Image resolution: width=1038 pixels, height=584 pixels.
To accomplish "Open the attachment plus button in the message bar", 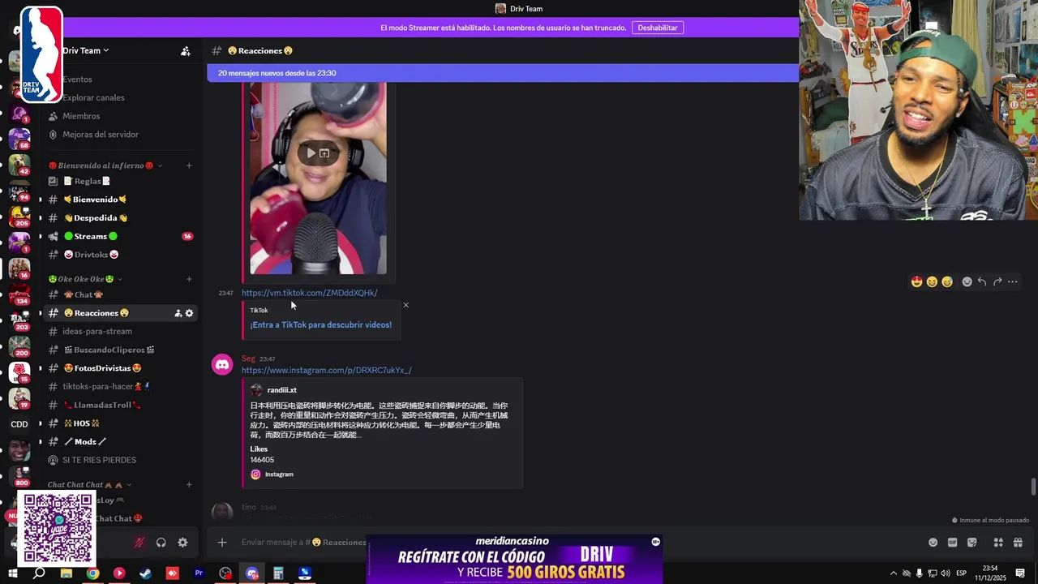I will pyautogui.click(x=222, y=542).
